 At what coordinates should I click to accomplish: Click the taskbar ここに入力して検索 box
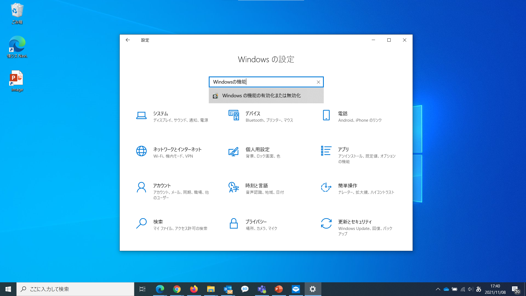[75, 289]
